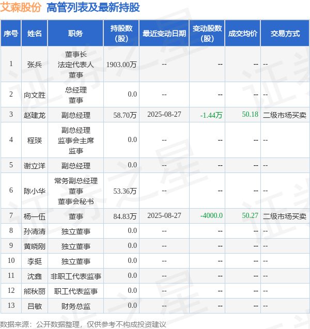Screen dimensions: 310x329
Task: Click the name 赵建龙
Action: (x=35, y=115)
